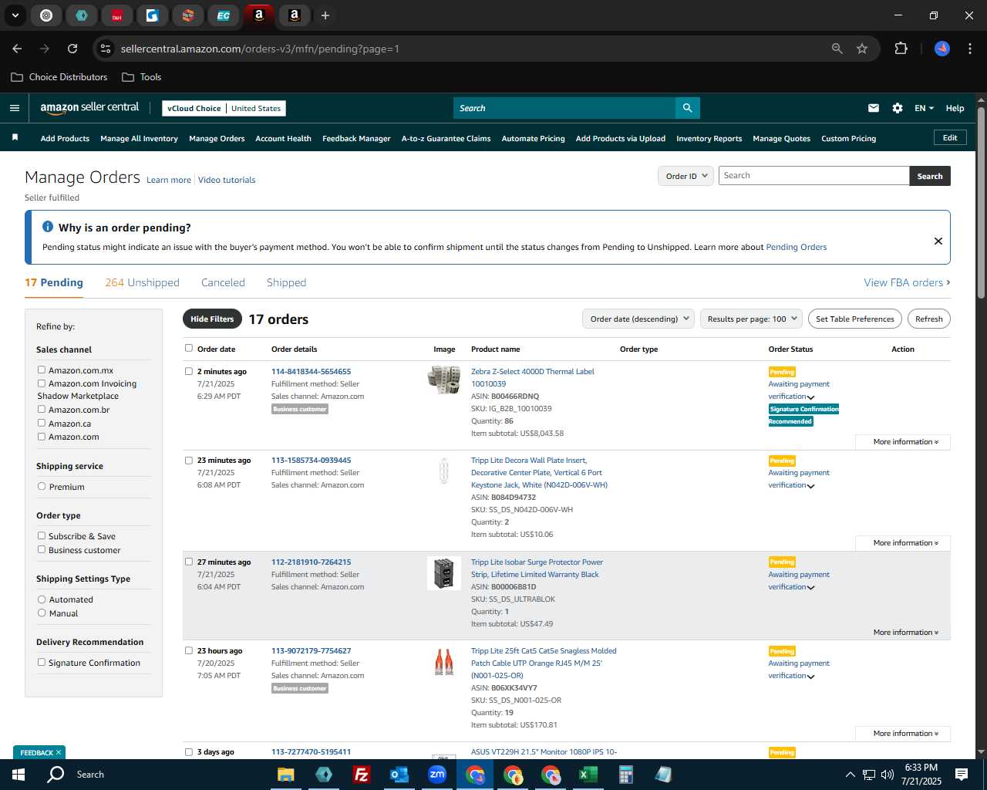Open File Explorer from the taskbar
The image size is (987, 790).
pos(286,775)
